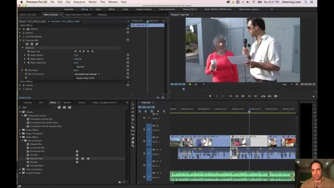
Task: Click the Export Frame camera icon
Action: point(276,96)
